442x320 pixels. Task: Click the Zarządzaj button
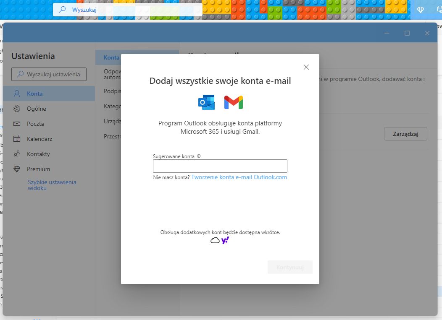pos(405,134)
